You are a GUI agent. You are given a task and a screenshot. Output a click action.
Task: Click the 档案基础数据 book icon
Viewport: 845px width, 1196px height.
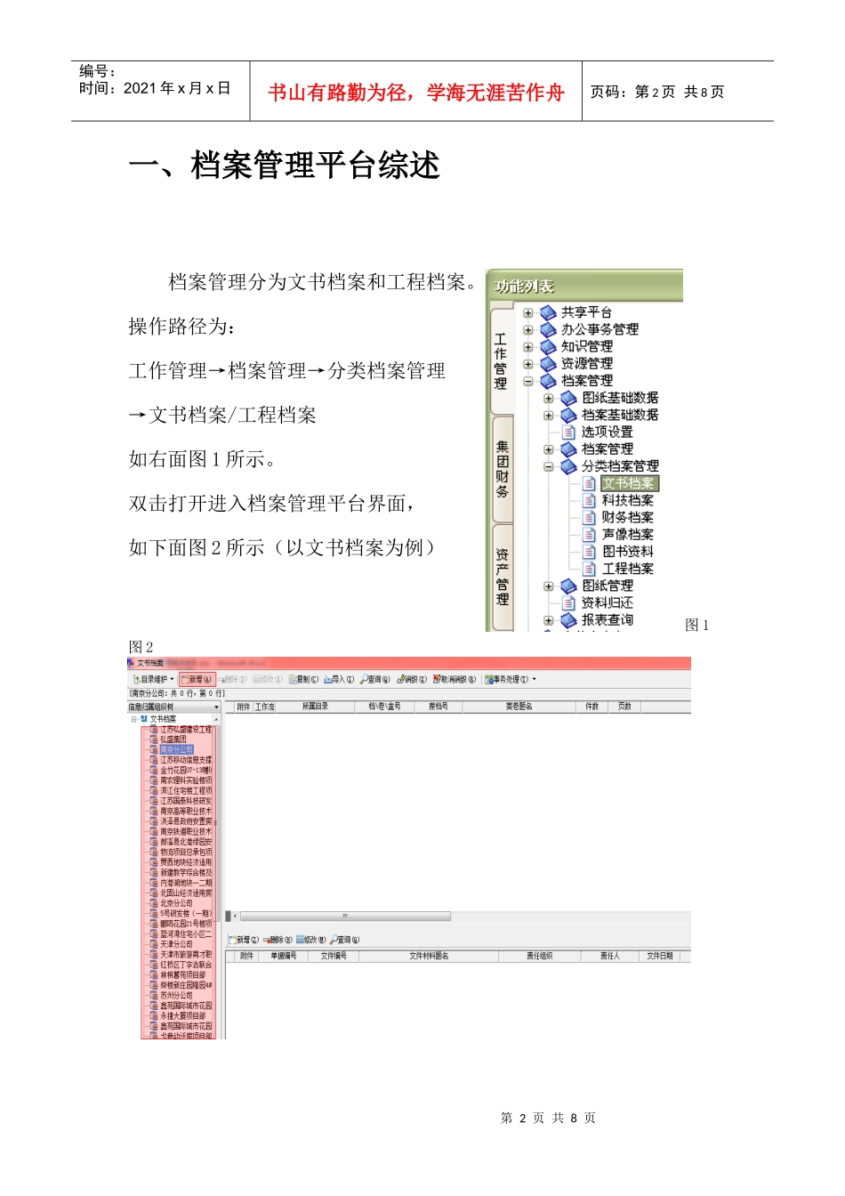569,415
